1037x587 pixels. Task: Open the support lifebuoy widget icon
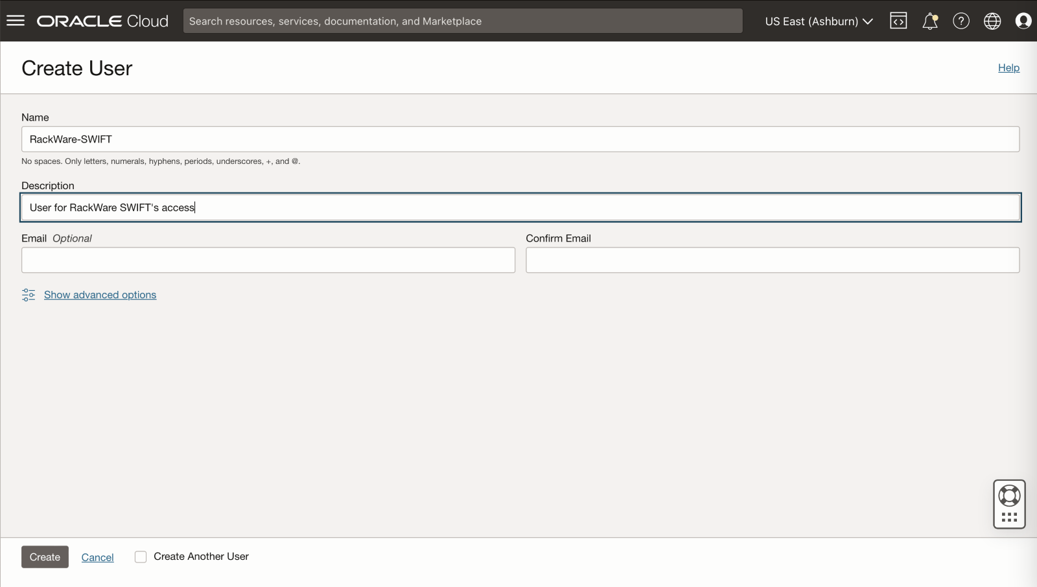point(1009,496)
